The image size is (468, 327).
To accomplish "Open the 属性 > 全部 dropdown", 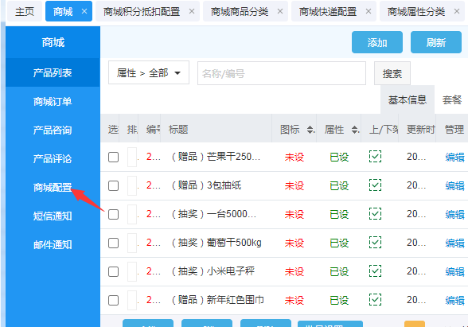I will pos(149,73).
